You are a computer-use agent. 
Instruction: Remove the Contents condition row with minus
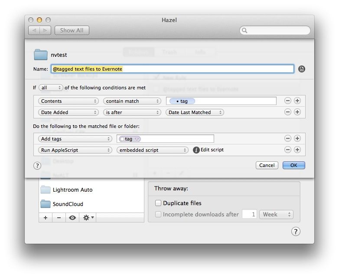[287, 101]
